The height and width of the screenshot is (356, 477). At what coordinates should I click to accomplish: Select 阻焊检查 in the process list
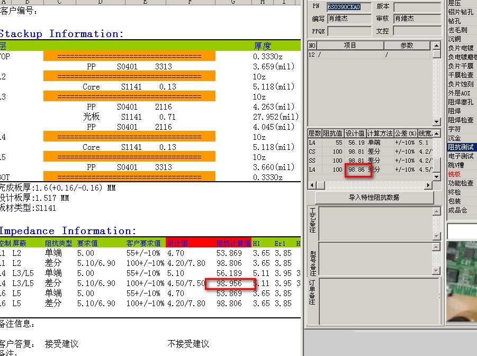click(461, 120)
